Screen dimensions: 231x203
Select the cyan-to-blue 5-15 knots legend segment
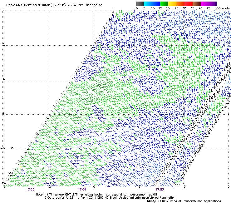[x=152, y=4]
